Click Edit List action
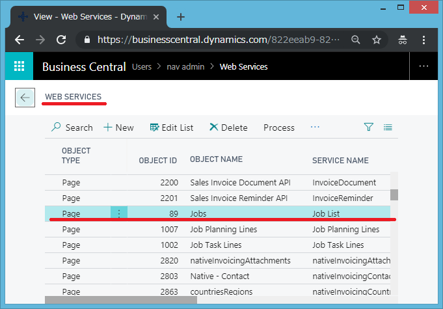This screenshot has width=443, height=309. tap(172, 128)
